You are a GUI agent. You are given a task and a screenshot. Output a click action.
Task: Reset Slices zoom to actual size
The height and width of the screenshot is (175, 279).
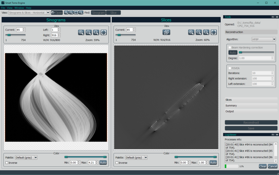coord(206,32)
